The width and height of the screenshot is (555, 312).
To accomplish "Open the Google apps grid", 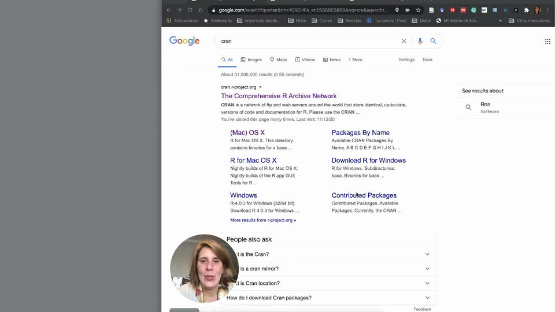I will pyautogui.click(x=547, y=42).
